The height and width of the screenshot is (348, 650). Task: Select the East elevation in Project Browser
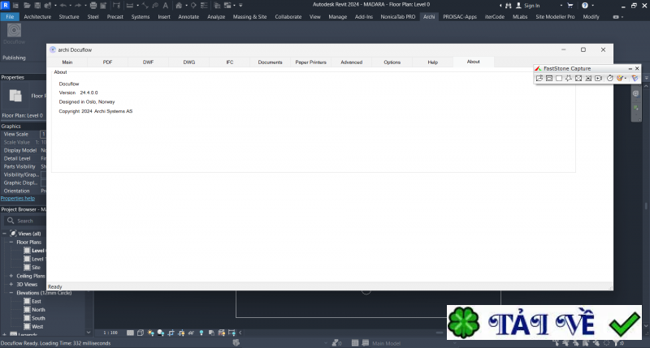[x=37, y=301]
